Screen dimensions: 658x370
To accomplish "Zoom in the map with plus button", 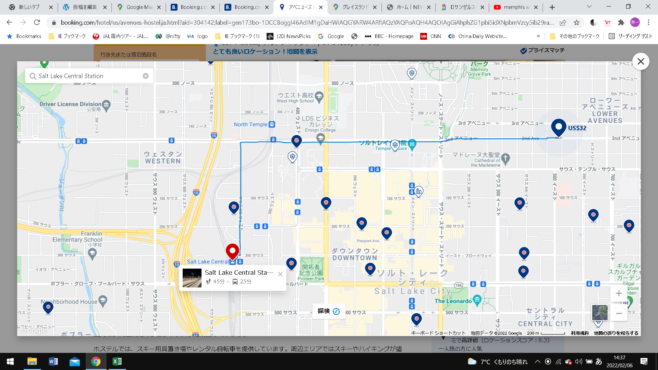I will [x=619, y=293].
